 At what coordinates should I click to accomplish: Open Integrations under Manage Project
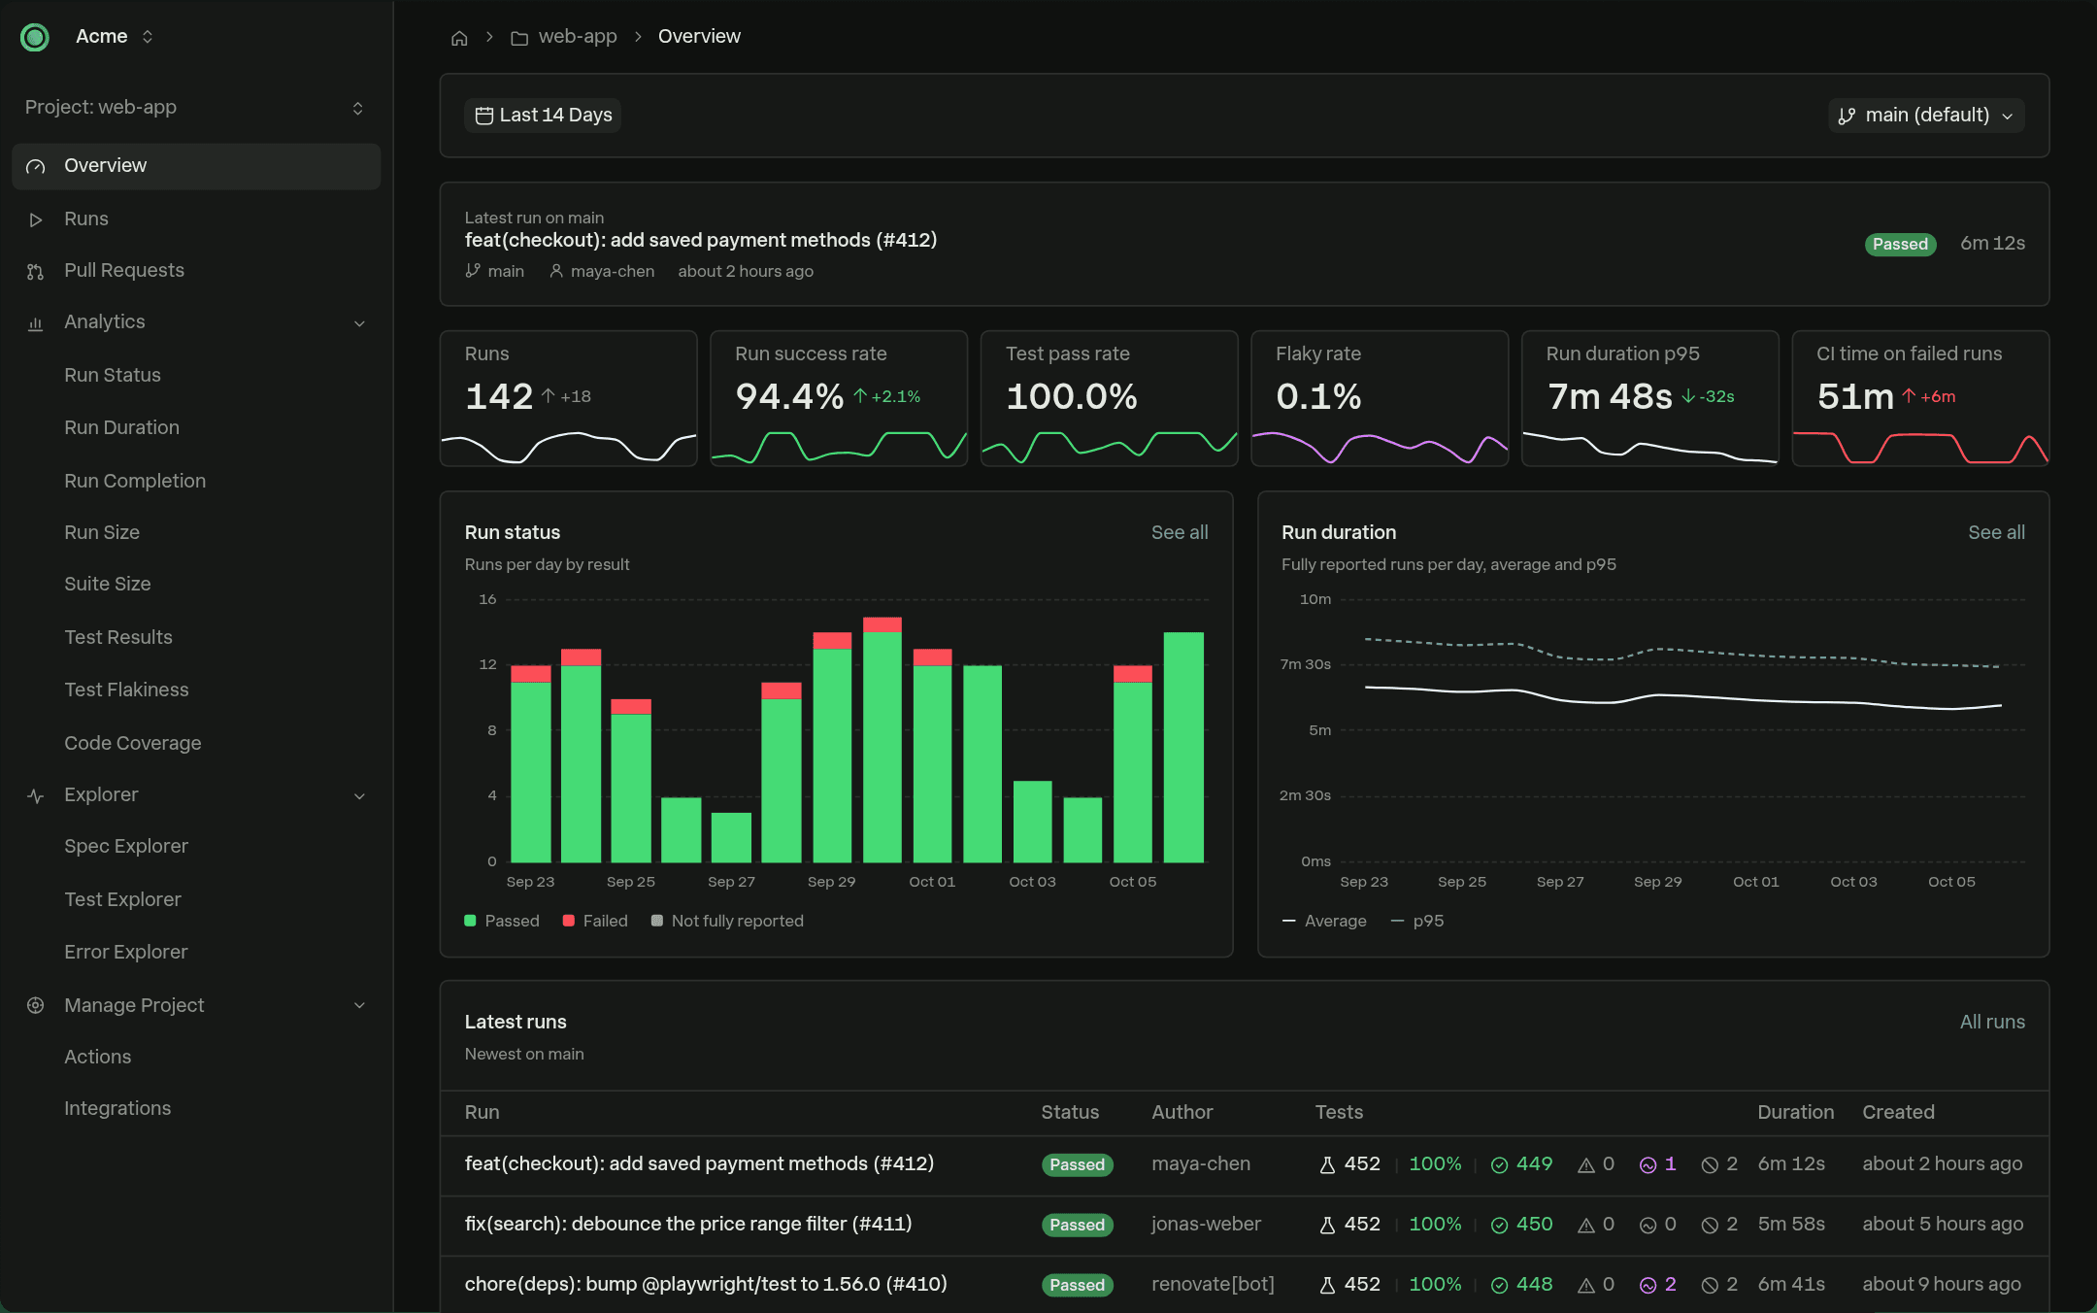(117, 1109)
